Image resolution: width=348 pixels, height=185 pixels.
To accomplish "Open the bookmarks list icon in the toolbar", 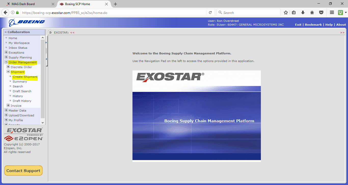I will (x=294, y=12).
